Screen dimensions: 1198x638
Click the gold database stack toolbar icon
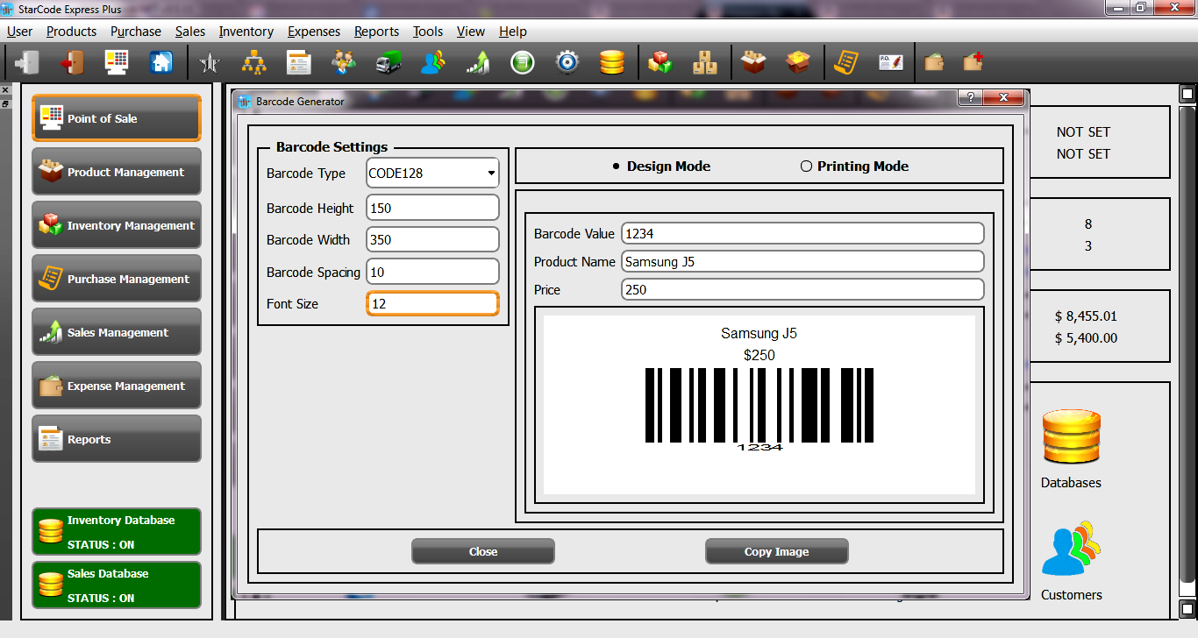click(x=612, y=62)
